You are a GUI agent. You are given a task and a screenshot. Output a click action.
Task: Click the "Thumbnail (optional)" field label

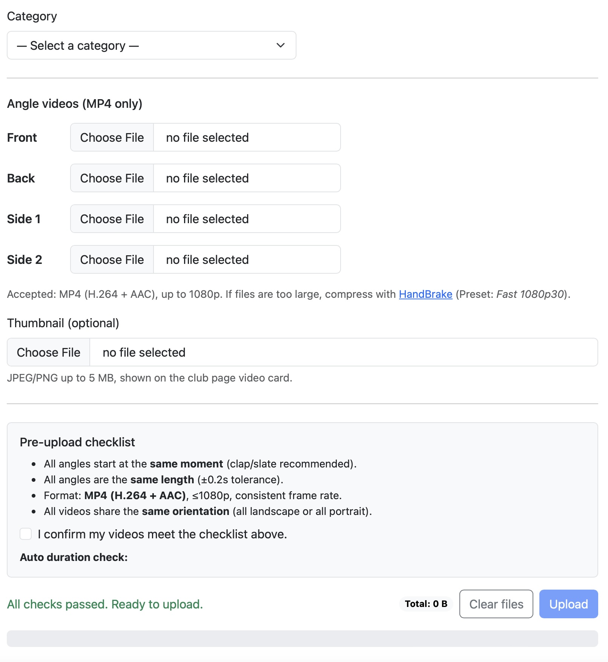click(63, 323)
